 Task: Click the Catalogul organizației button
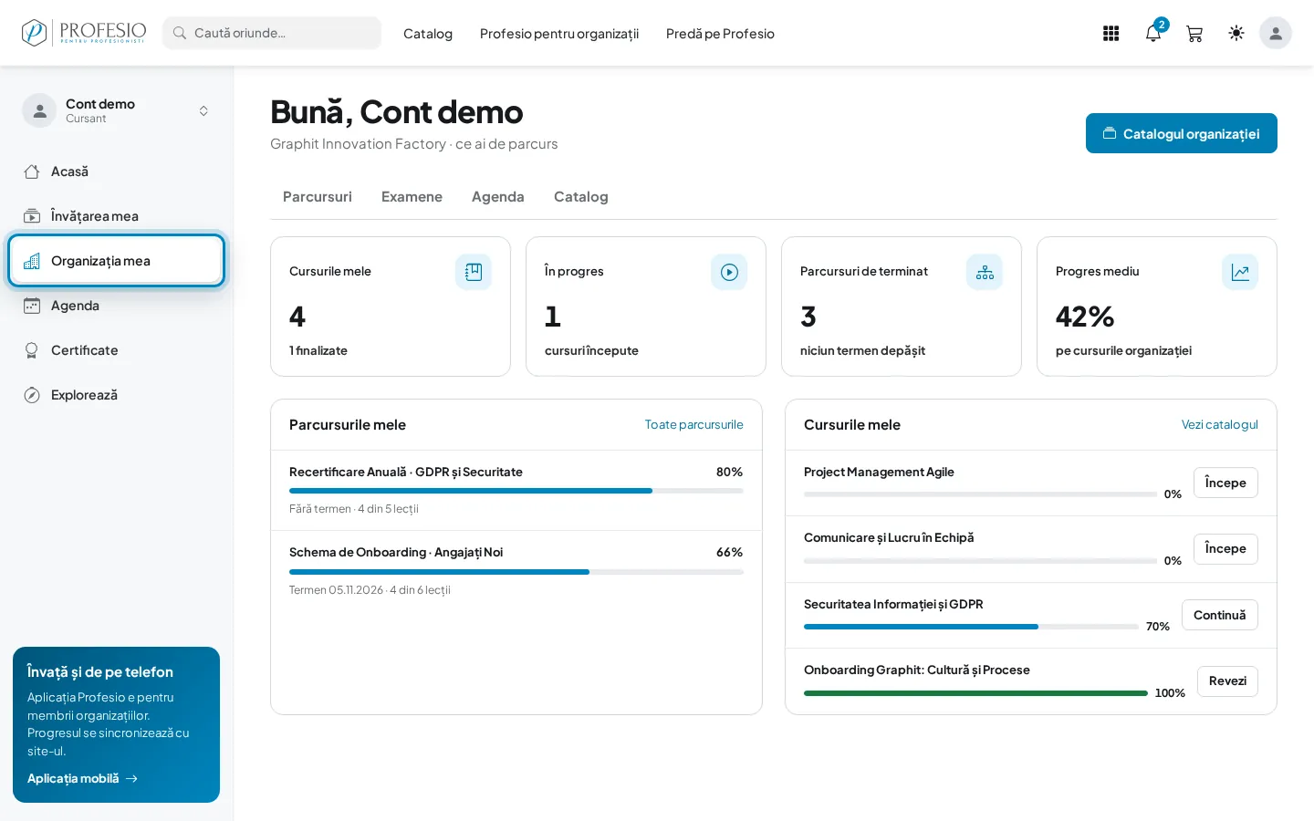1182,133
